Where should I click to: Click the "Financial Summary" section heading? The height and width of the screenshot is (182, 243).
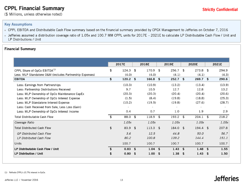point(20,49)
